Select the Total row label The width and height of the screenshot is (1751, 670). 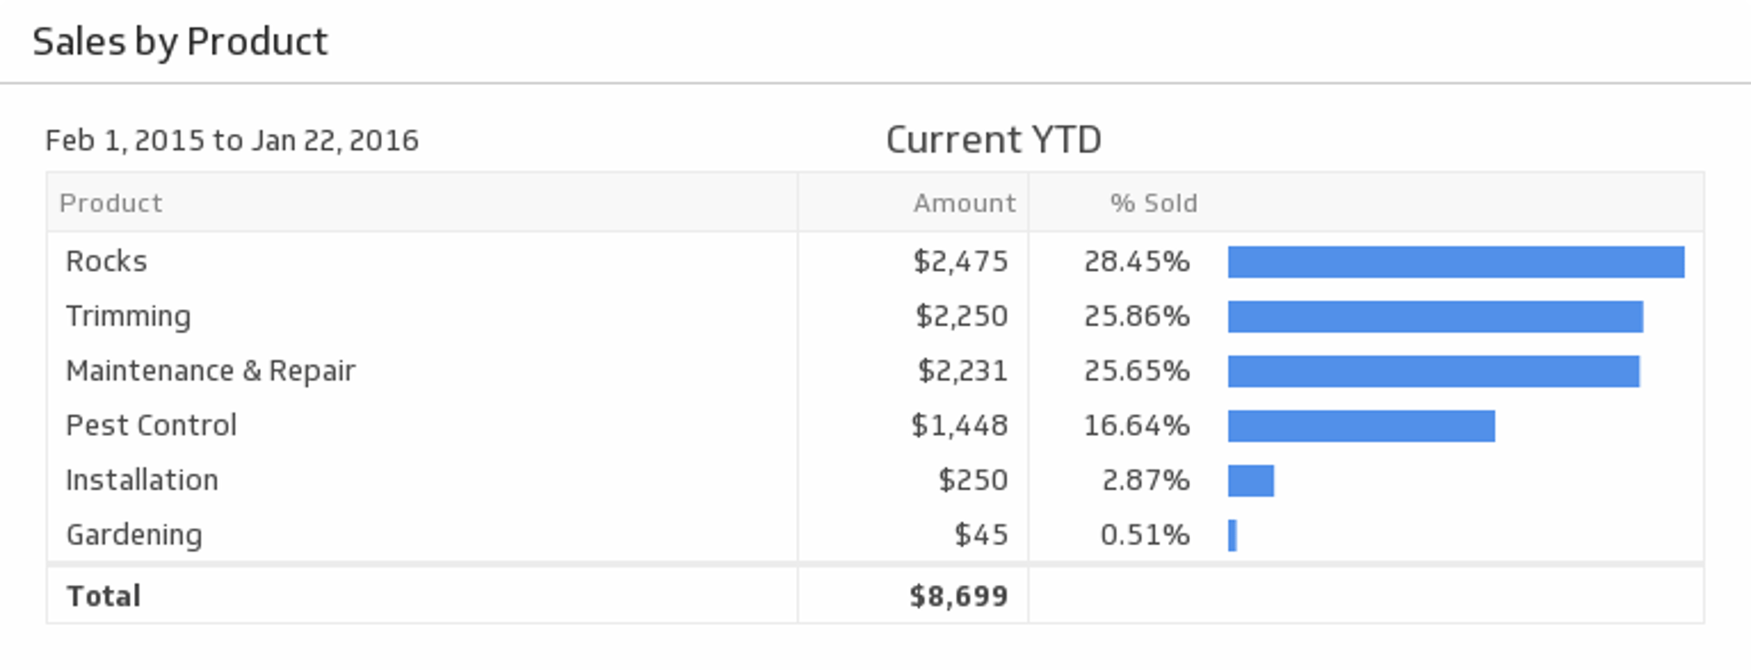point(103,596)
